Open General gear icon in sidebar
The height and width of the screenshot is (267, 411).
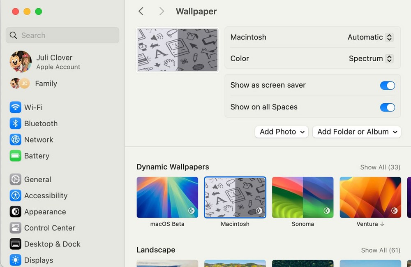tap(16, 179)
